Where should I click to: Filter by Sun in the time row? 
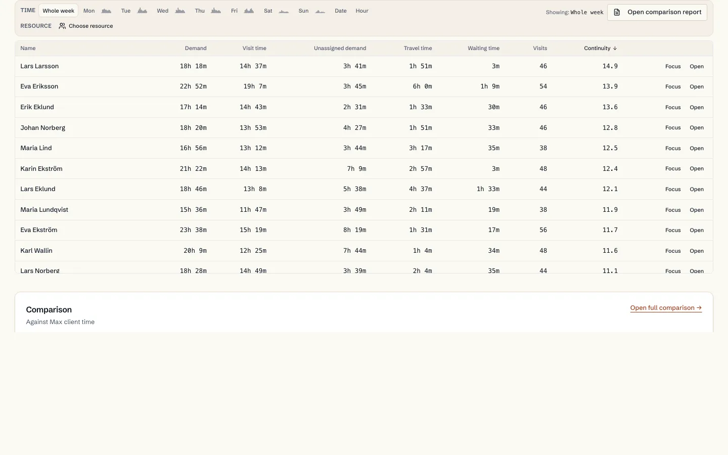(311, 11)
